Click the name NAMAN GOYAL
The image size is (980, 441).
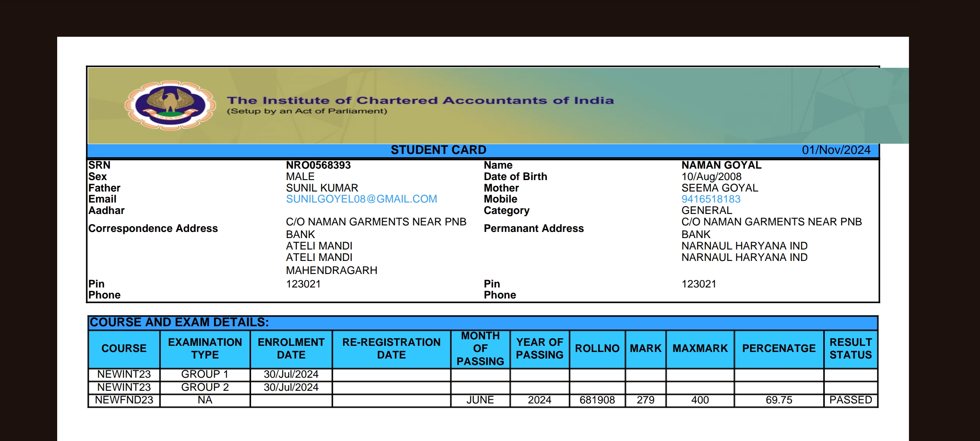coord(721,165)
